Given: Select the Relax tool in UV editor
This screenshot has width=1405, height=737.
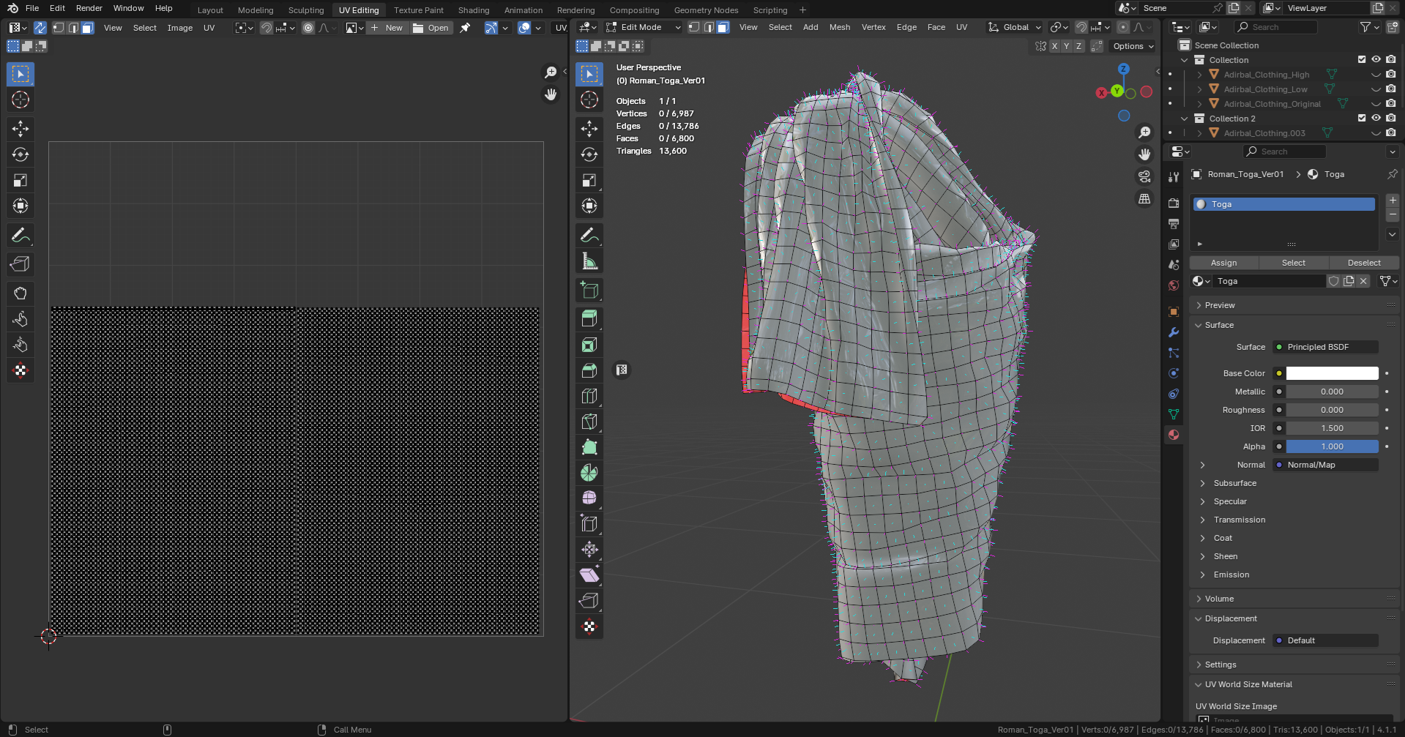Looking at the screenshot, I should (21, 319).
